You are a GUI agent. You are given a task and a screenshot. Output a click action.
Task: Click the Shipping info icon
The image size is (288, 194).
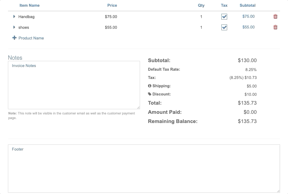(150, 86)
